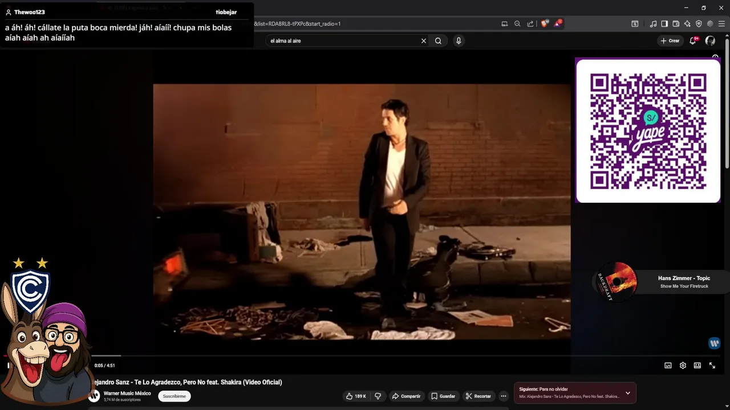Dislike the video with thumbs down
Viewport: 730px width, 410px height.
(x=378, y=396)
